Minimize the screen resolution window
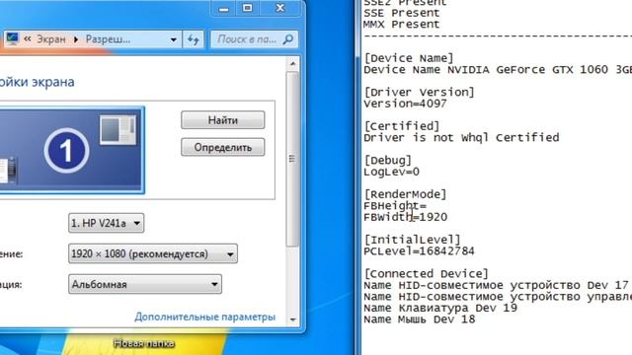The image size is (632, 355). 224,9
